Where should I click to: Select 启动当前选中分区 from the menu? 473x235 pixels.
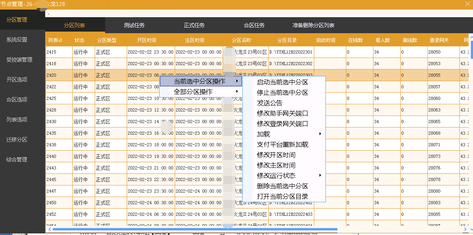tap(282, 82)
